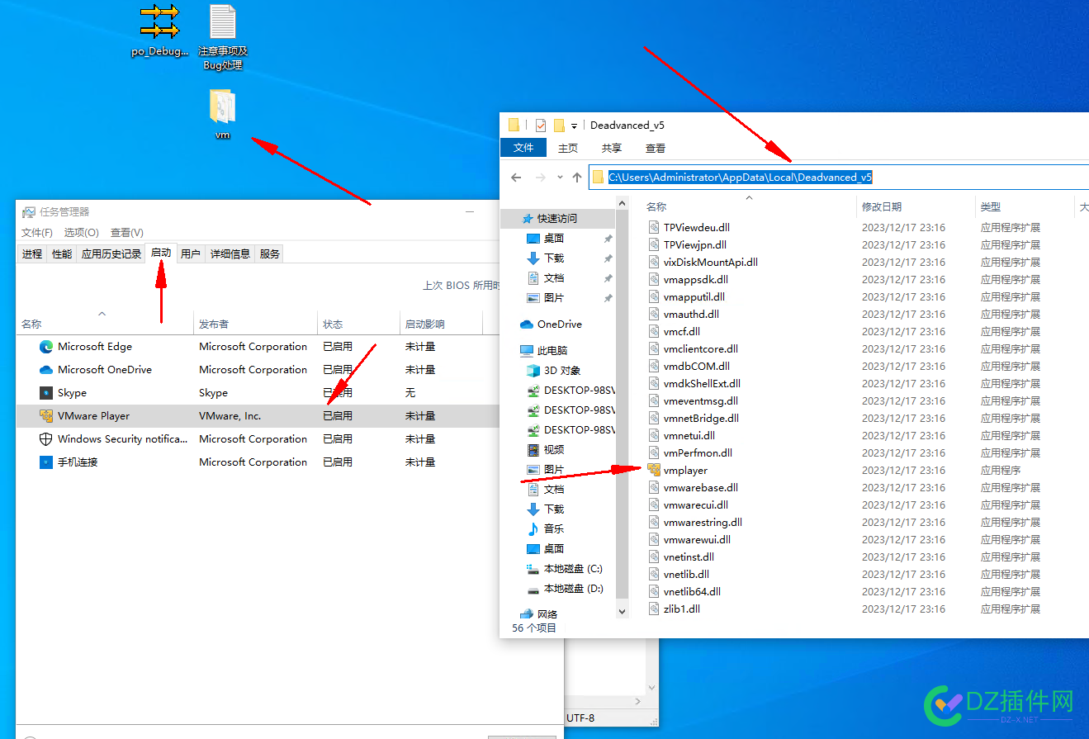
Task: Open 视频 folder in navigation pane
Action: click(546, 450)
